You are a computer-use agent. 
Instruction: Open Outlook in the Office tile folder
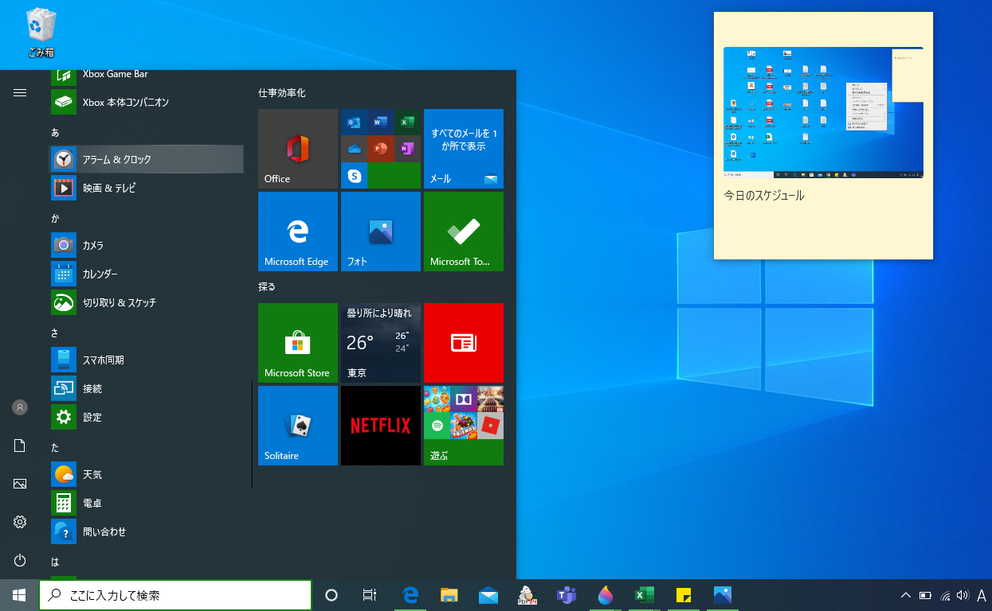click(355, 123)
